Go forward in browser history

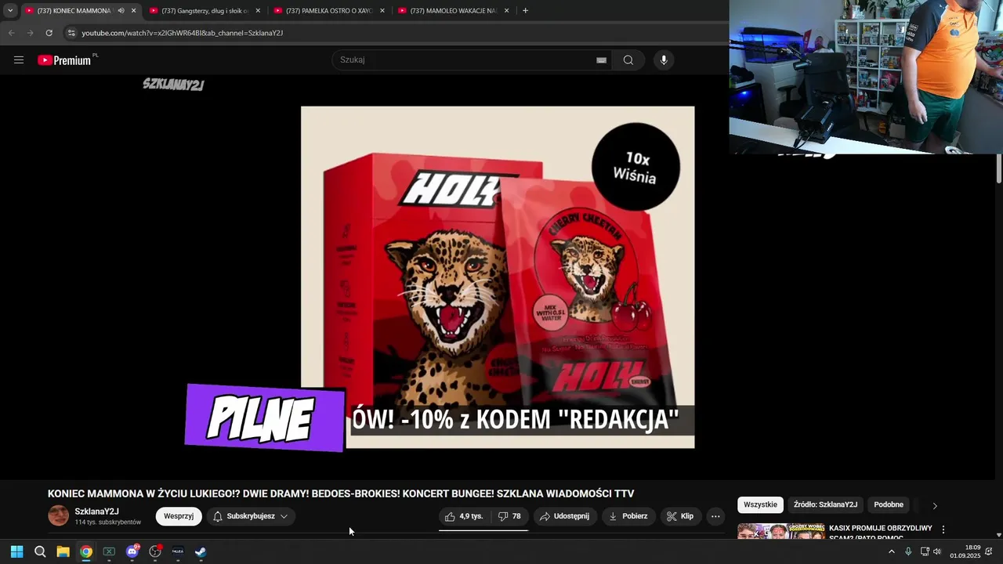(30, 33)
